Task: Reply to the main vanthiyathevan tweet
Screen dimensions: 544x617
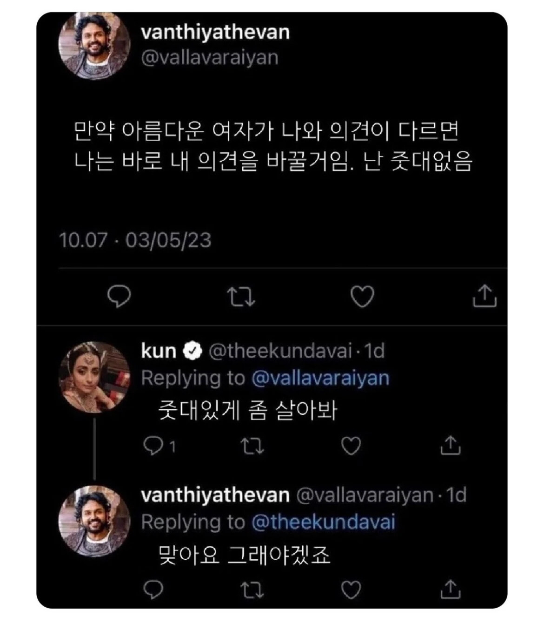Action: click(x=119, y=296)
